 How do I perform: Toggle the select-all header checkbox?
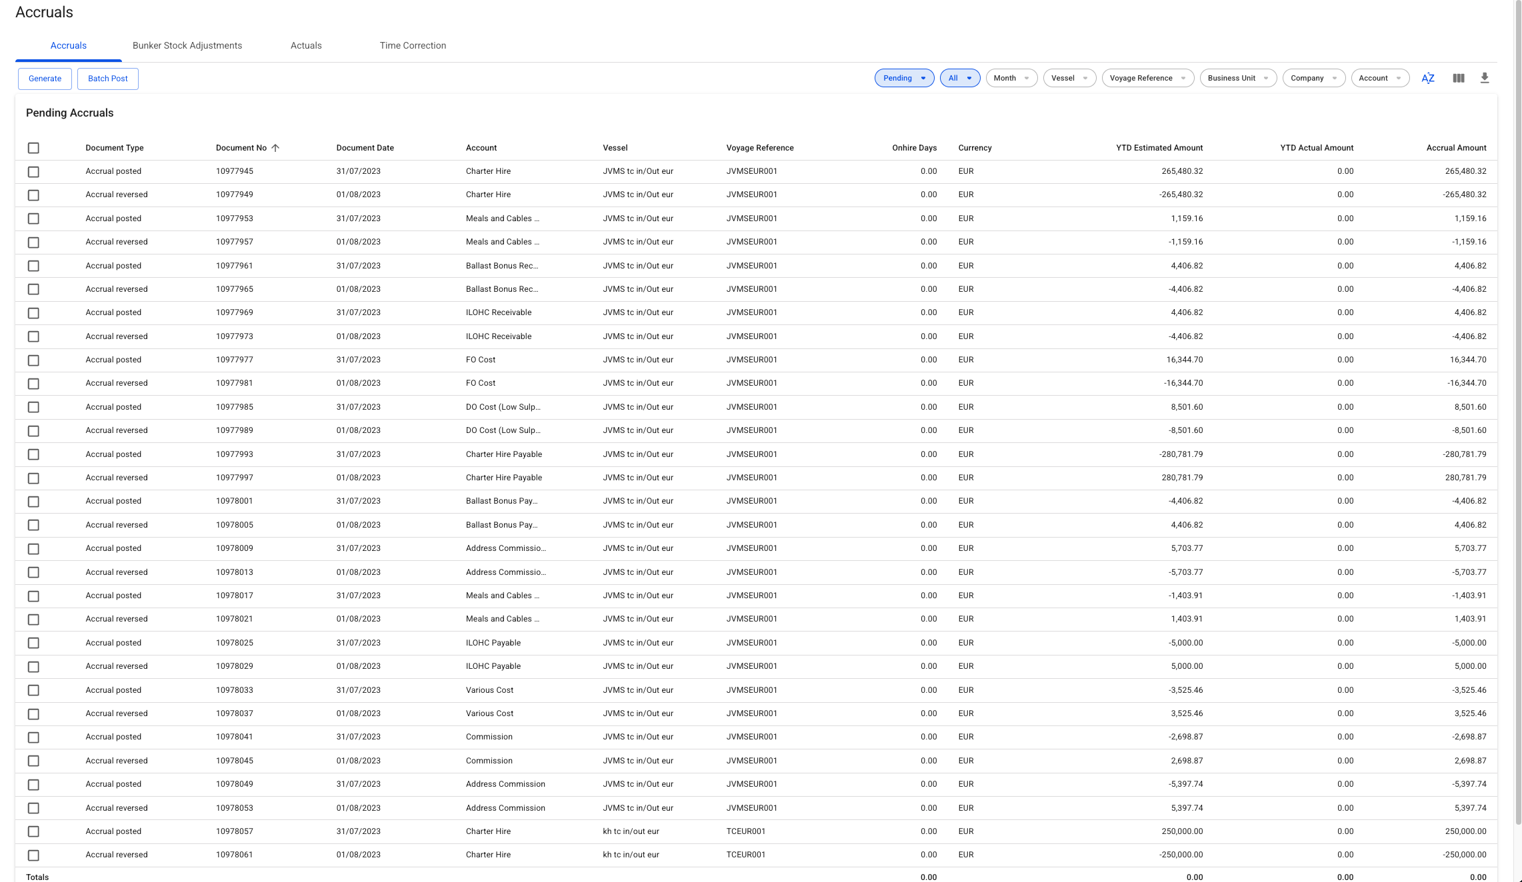click(33, 148)
